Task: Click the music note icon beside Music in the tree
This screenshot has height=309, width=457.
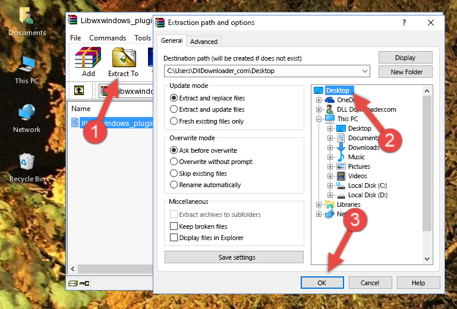Action: [341, 157]
